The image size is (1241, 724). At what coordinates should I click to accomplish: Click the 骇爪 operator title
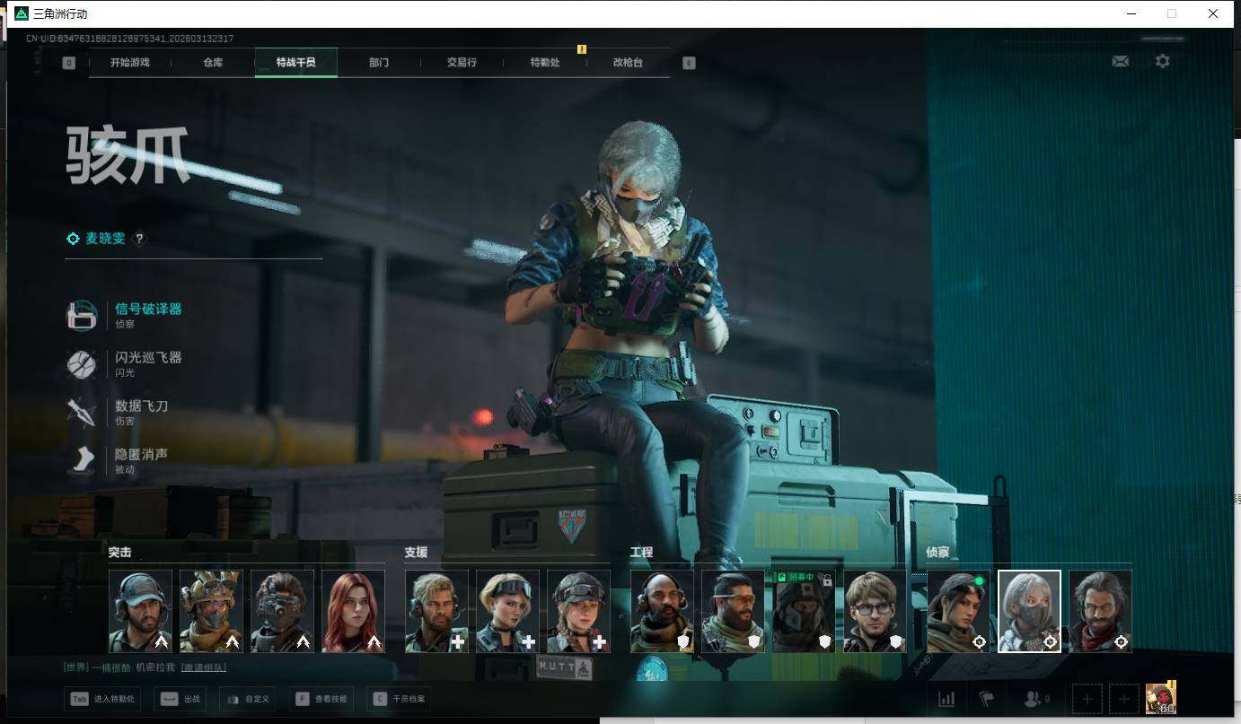click(x=128, y=156)
